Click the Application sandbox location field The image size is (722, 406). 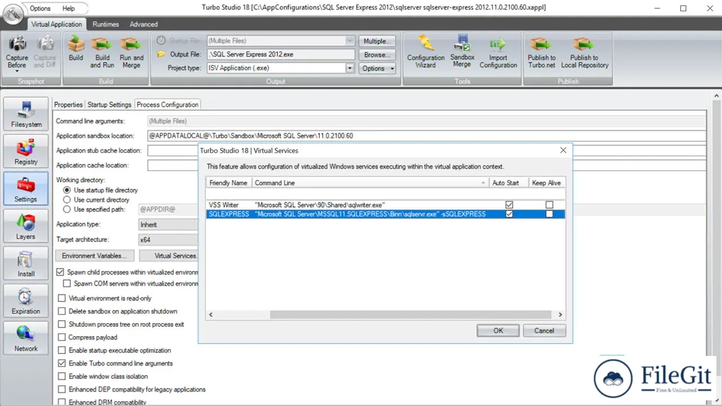[x=426, y=136]
